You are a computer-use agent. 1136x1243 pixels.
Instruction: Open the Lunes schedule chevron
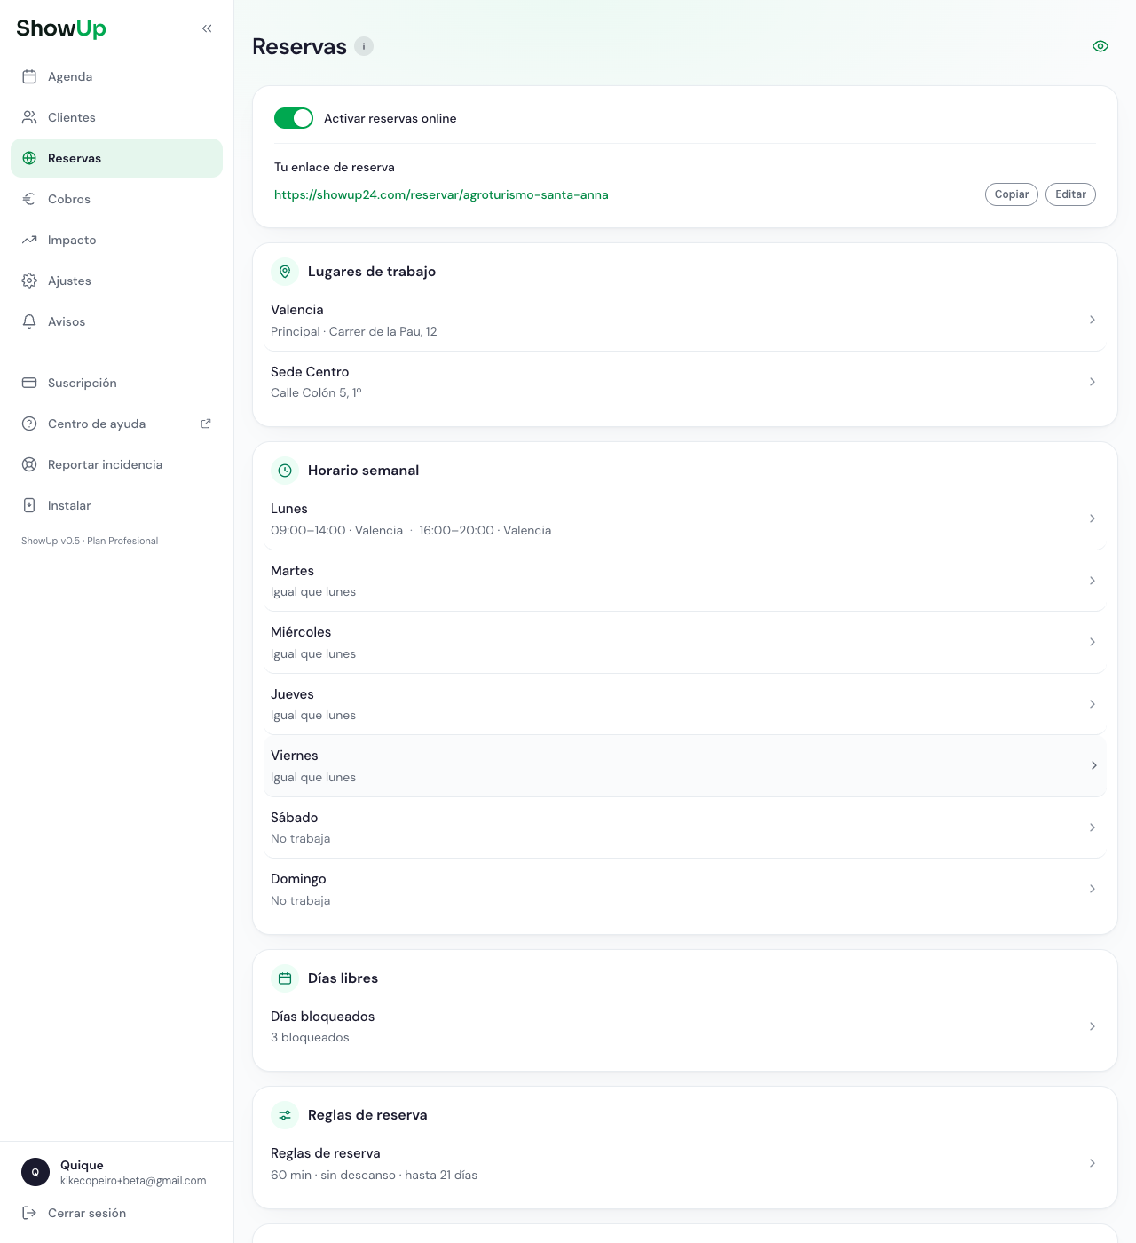click(x=1093, y=519)
